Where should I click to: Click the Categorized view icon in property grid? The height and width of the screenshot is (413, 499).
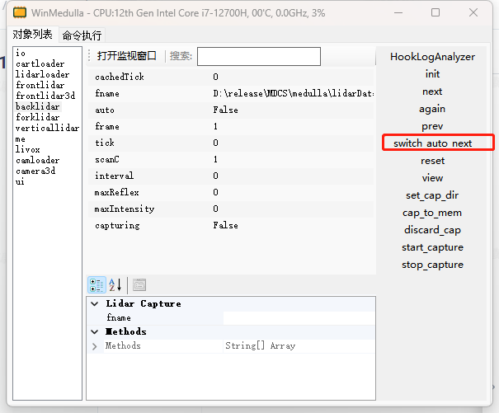click(97, 284)
